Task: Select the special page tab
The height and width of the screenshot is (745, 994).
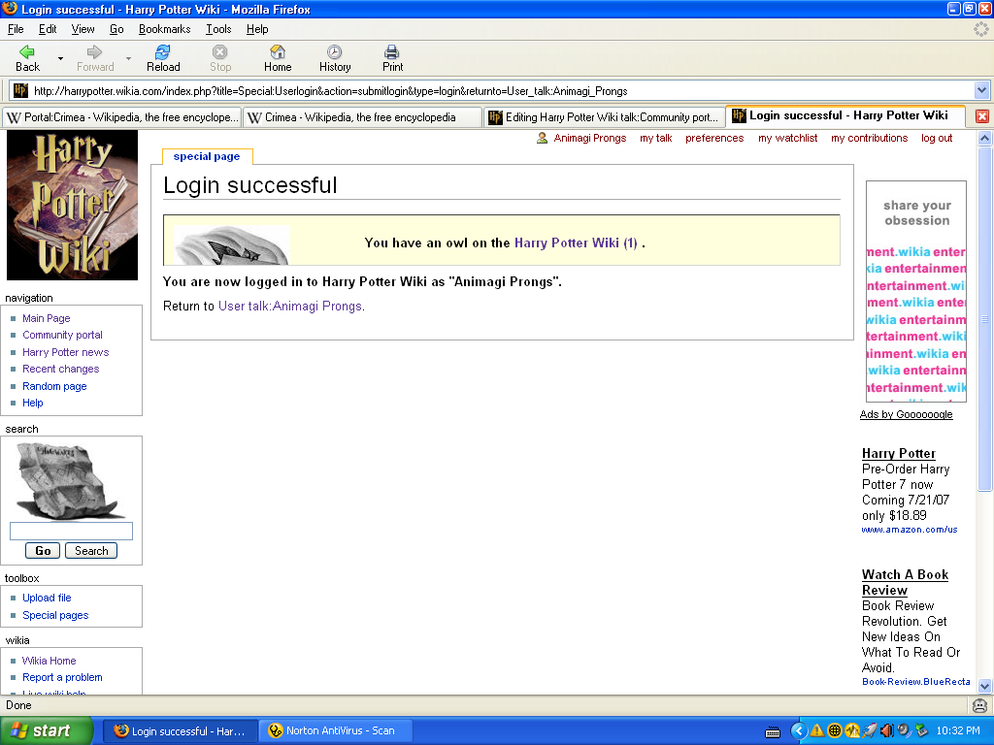Action: (207, 156)
